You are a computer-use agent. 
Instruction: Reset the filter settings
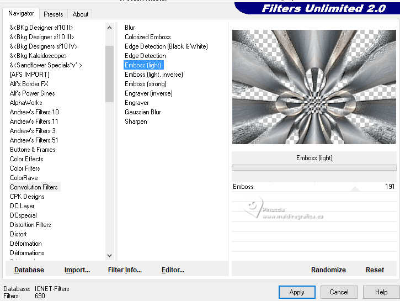pyautogui.click(x=375, y=270)
